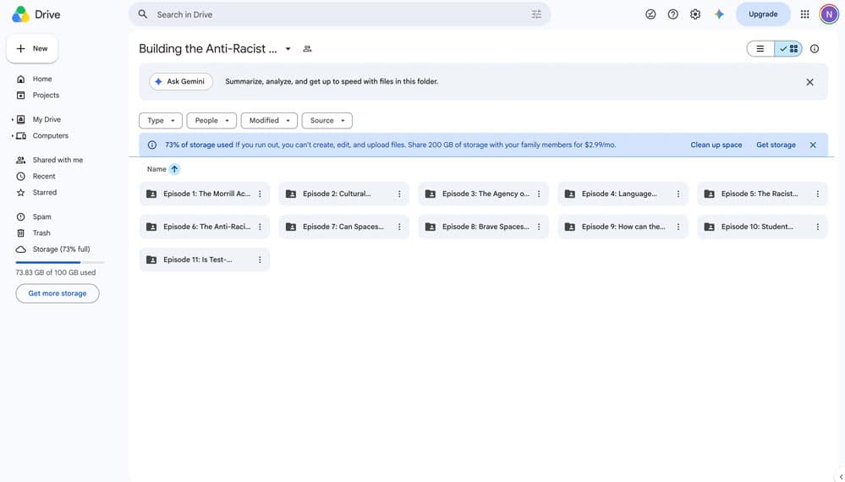Click the storage usage progress bar
This screenshot has width=845, height=482.
click(x=60, y=262)
